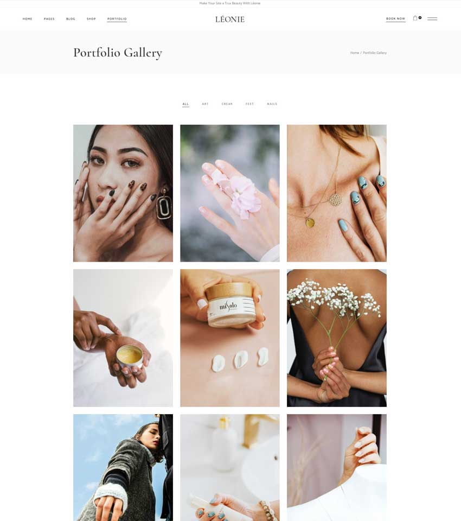The height and width of the screenshot is (521, 461).
Task: Filter gallery by Art
Action: (205, 104)
